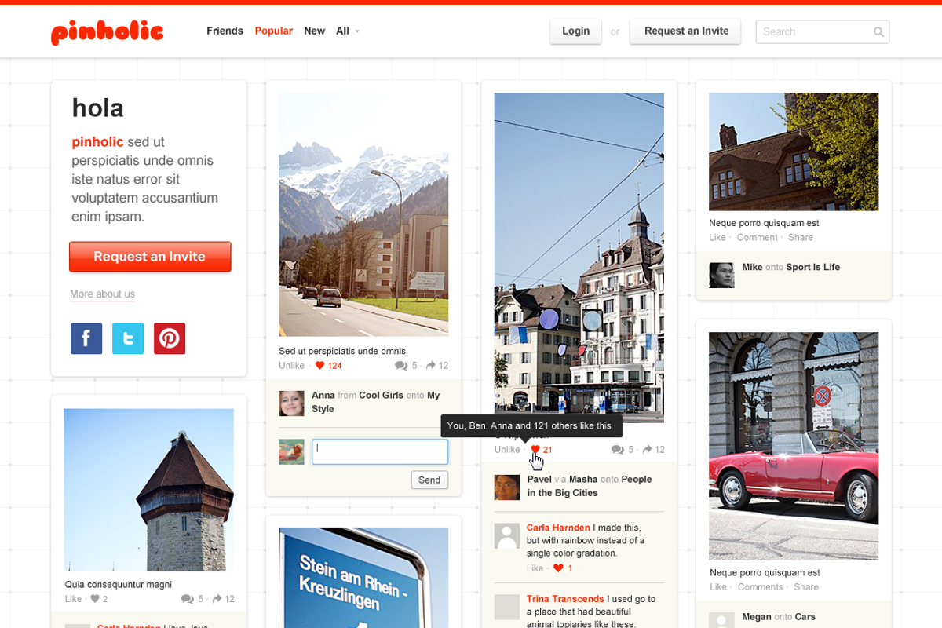This screenshot has height=628, width=942.
Task: Open the stone tower photo
Action: pos(149,490)
